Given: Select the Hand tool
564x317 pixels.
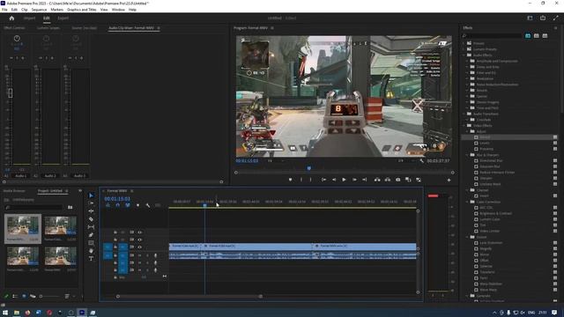Looking at the screenshot, I should click(x=91, y=251).
